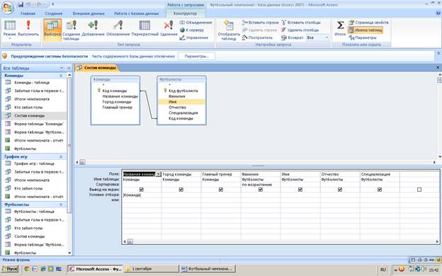Viewport: 442px width, 276px height.
Task: Click the Пуск start button
Action: coord(10,269)
